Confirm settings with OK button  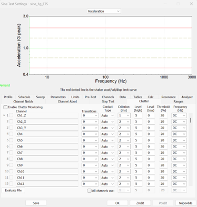click(x=117, y=203)
